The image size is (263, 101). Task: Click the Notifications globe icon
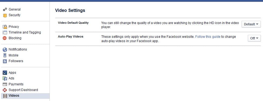point(5,49)
